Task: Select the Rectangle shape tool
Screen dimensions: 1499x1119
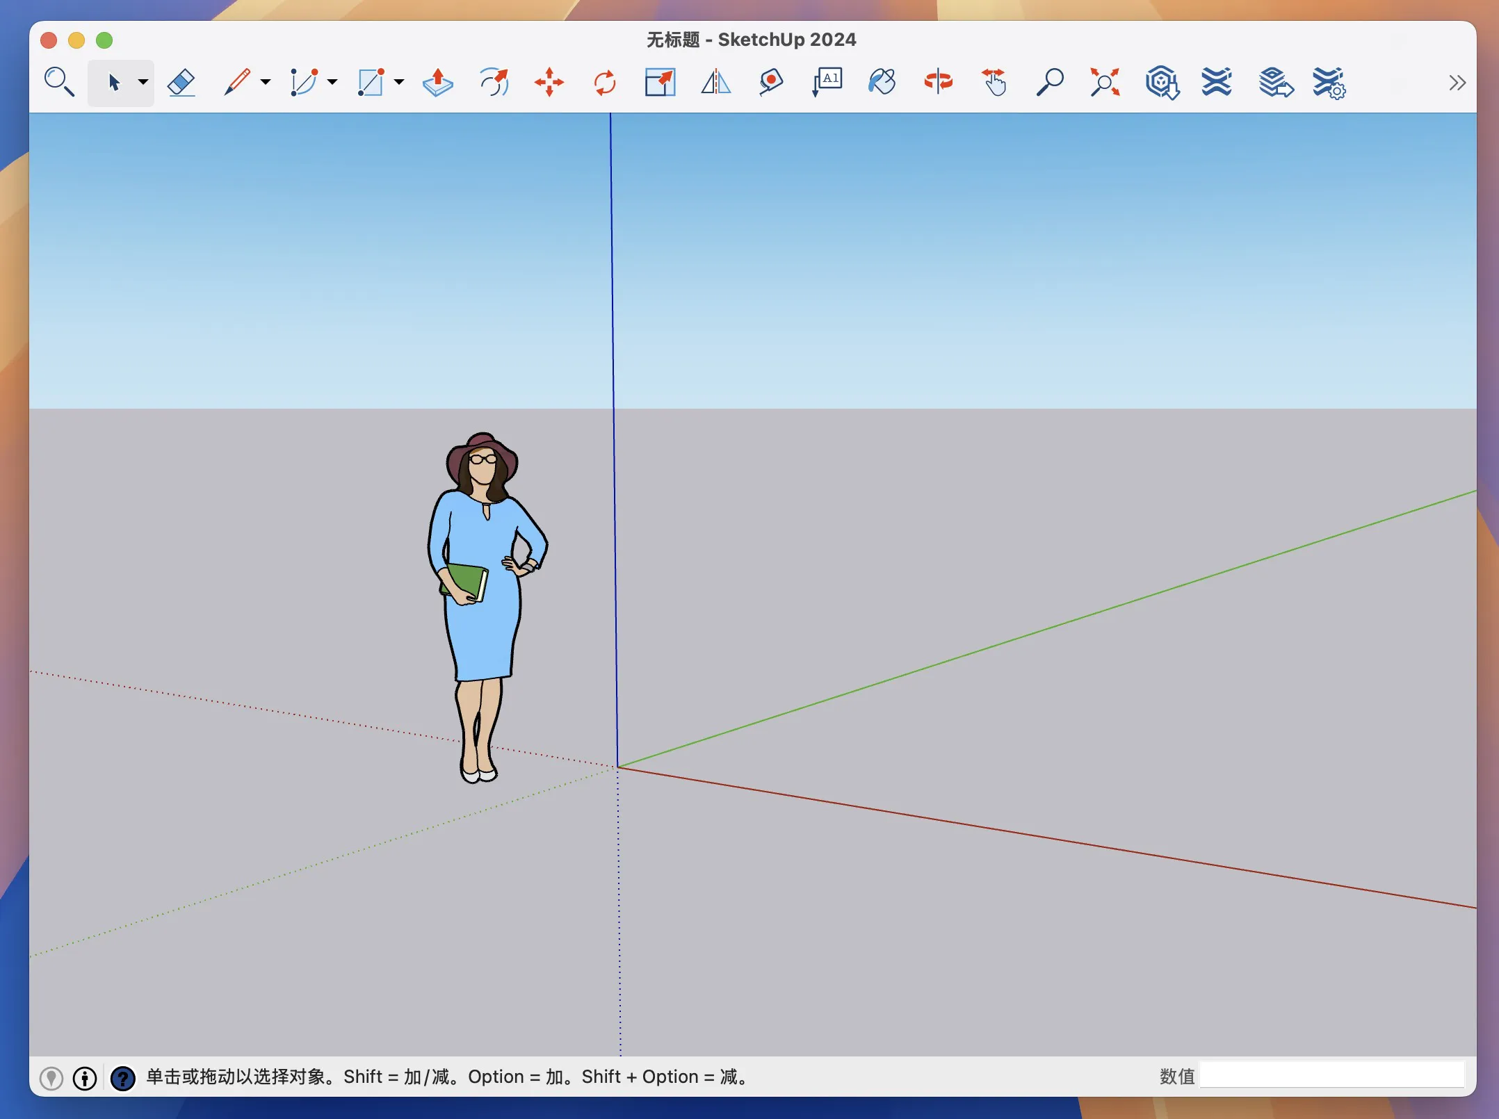Action: 371,83
